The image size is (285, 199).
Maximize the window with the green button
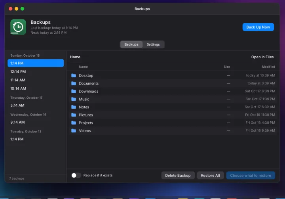point(22,9)
